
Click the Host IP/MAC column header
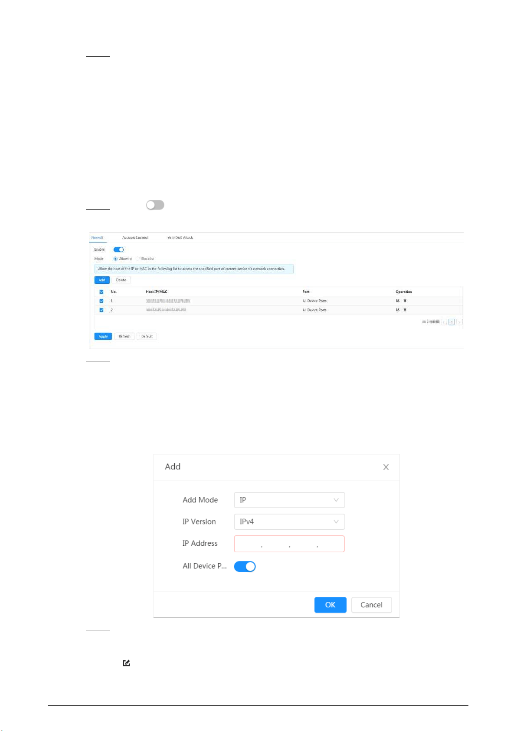157,292
